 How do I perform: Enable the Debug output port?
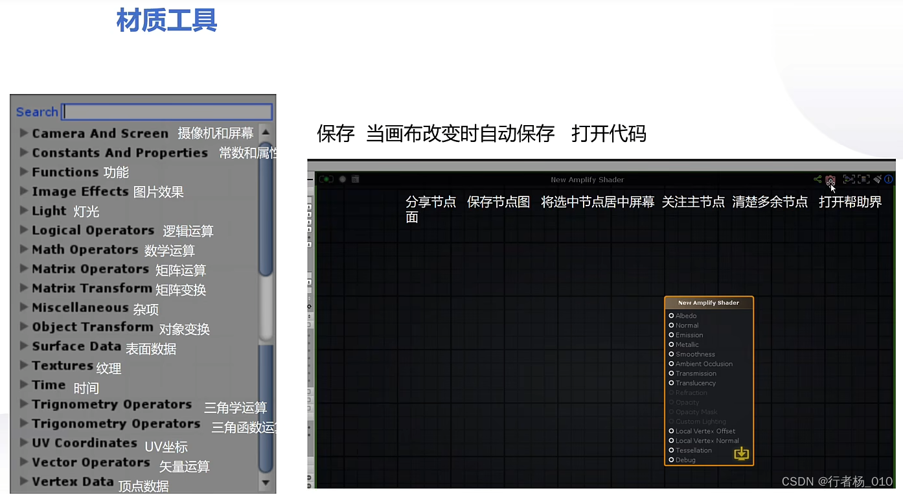tap(671, 460)
